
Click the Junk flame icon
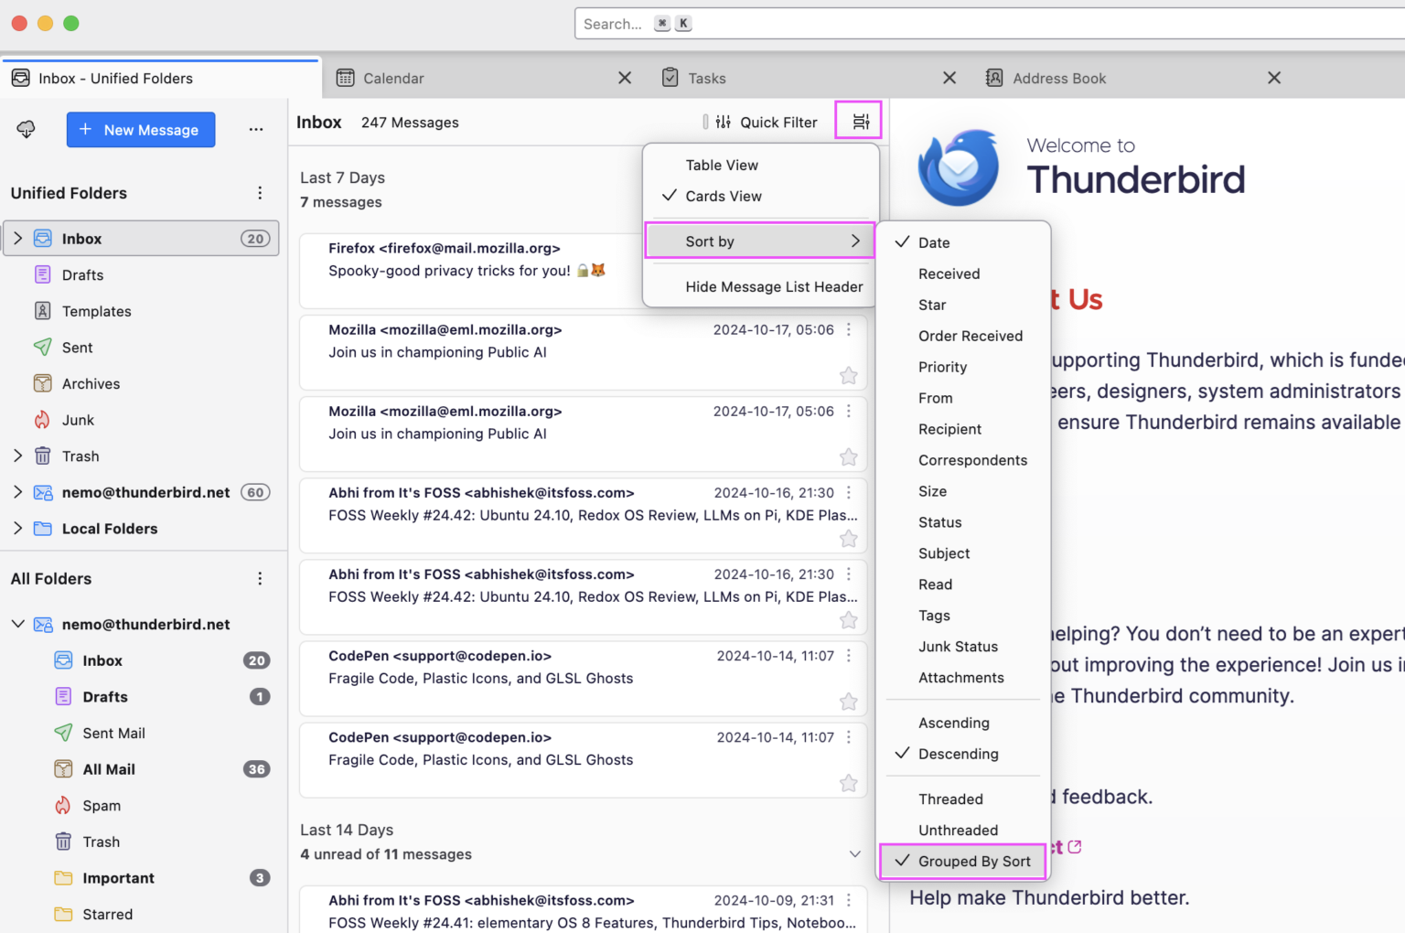43,420
